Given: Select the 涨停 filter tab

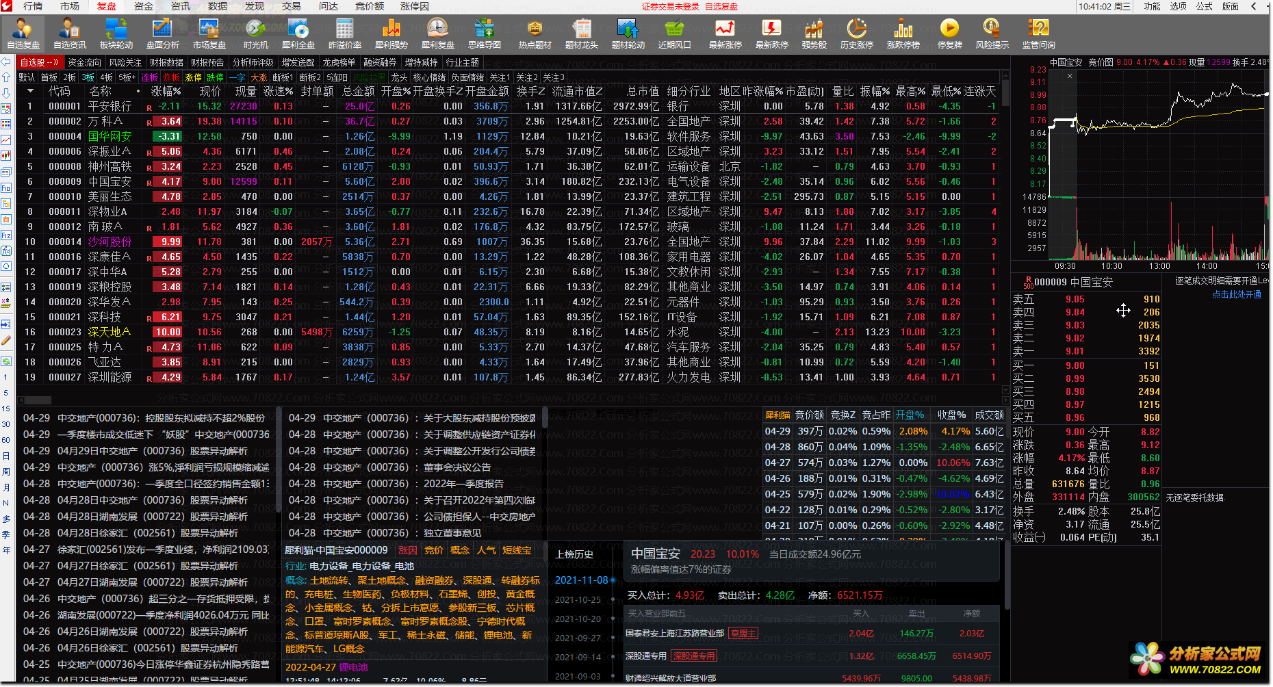Looking at the screenshot, I should [x=194, y=77].
